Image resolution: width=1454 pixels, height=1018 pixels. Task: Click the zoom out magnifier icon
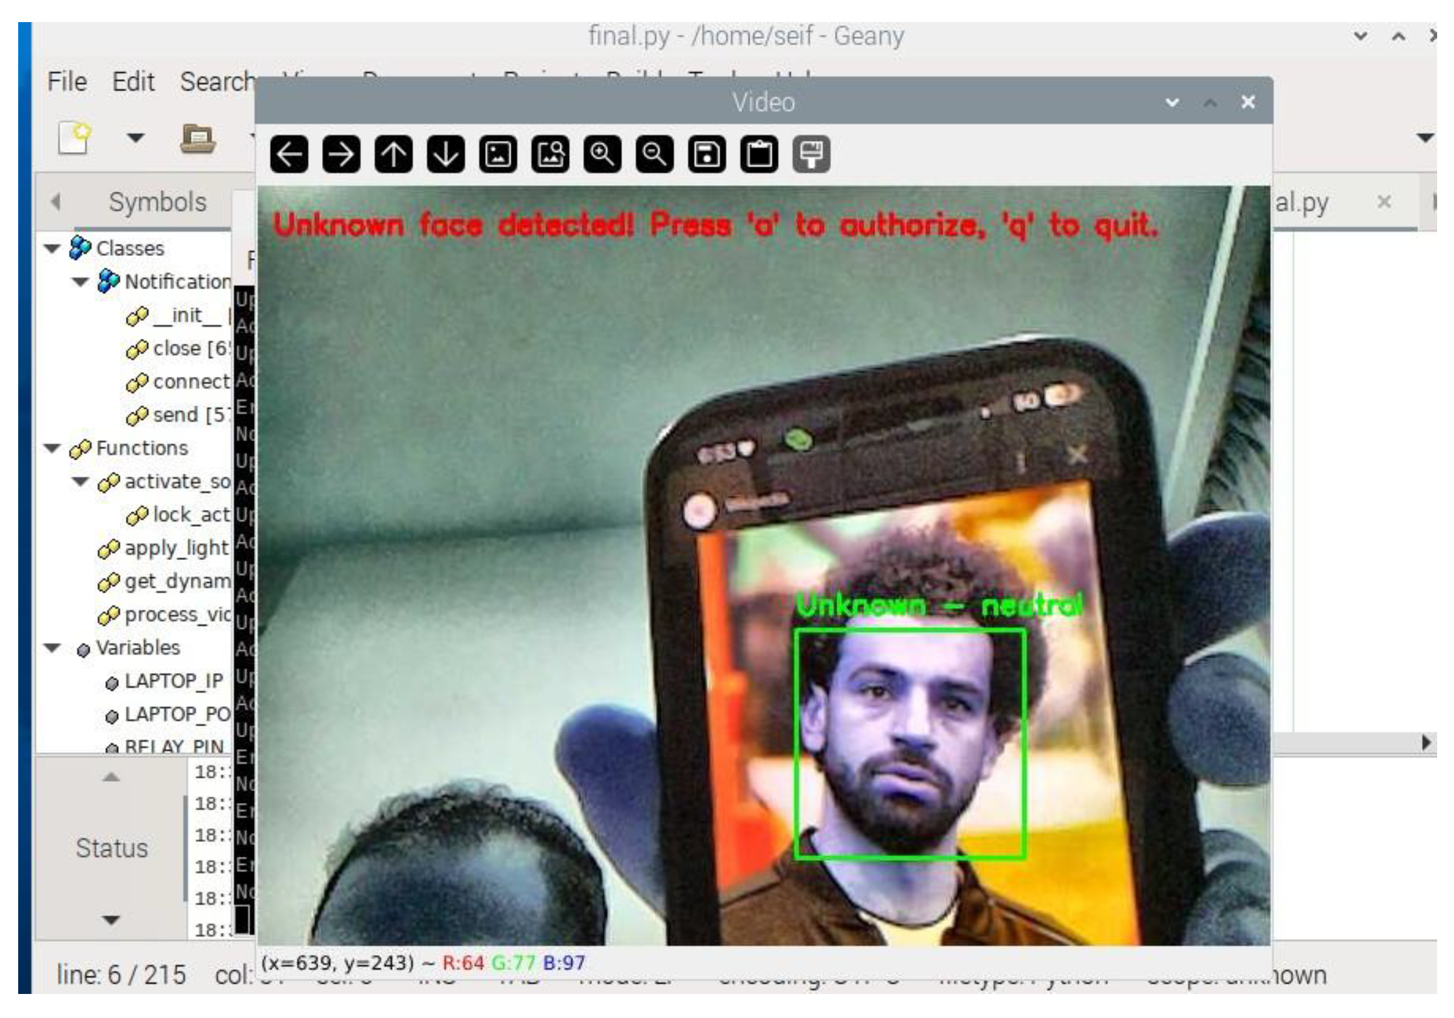[654, 155]
